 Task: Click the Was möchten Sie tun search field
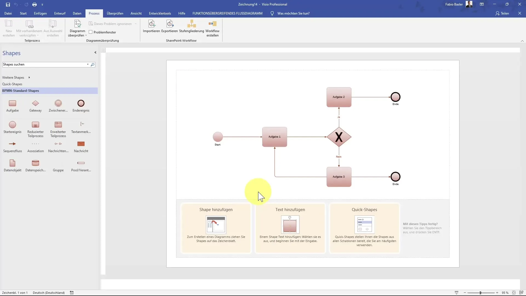[293, 13]
